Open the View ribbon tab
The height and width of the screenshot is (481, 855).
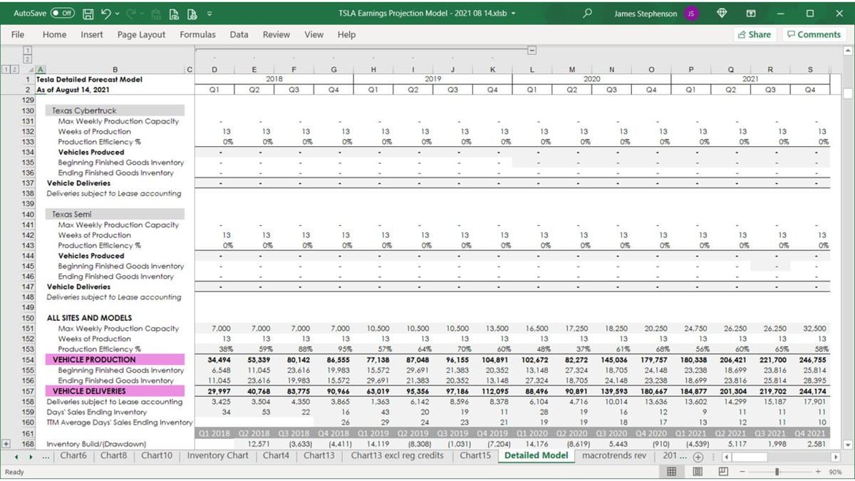click(x=313, y=34)
